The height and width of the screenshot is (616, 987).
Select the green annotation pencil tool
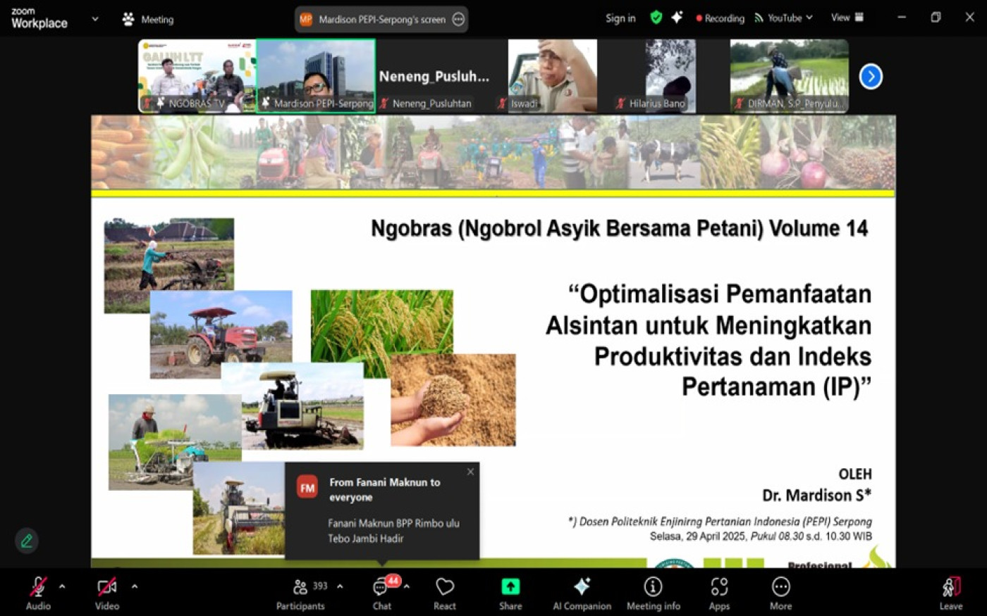(x=27, y=541)
